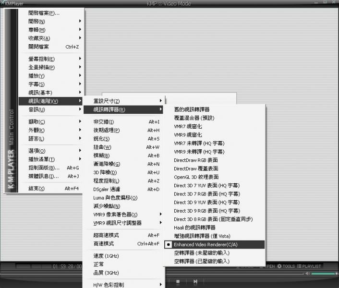The height and width of the screenshot is (288, 339).
Task: Open the 擷取(C) submenu
Action: pyautogui.click(x=50, y=121)
